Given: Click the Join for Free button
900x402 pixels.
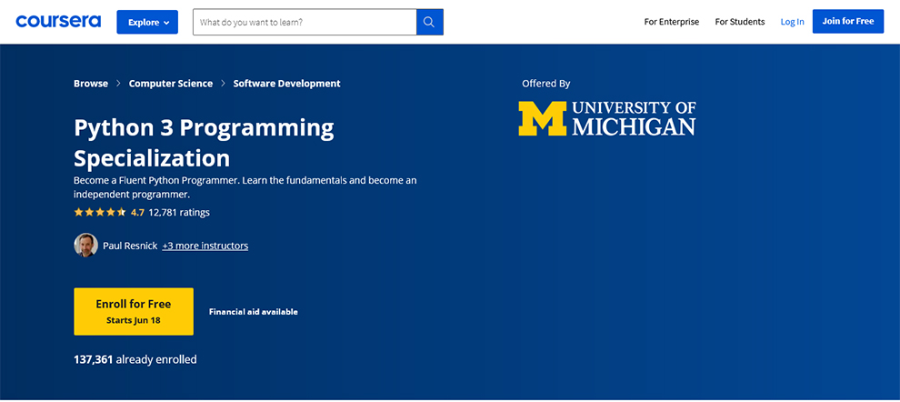Looking at the screenshot, I should [848, 21].
